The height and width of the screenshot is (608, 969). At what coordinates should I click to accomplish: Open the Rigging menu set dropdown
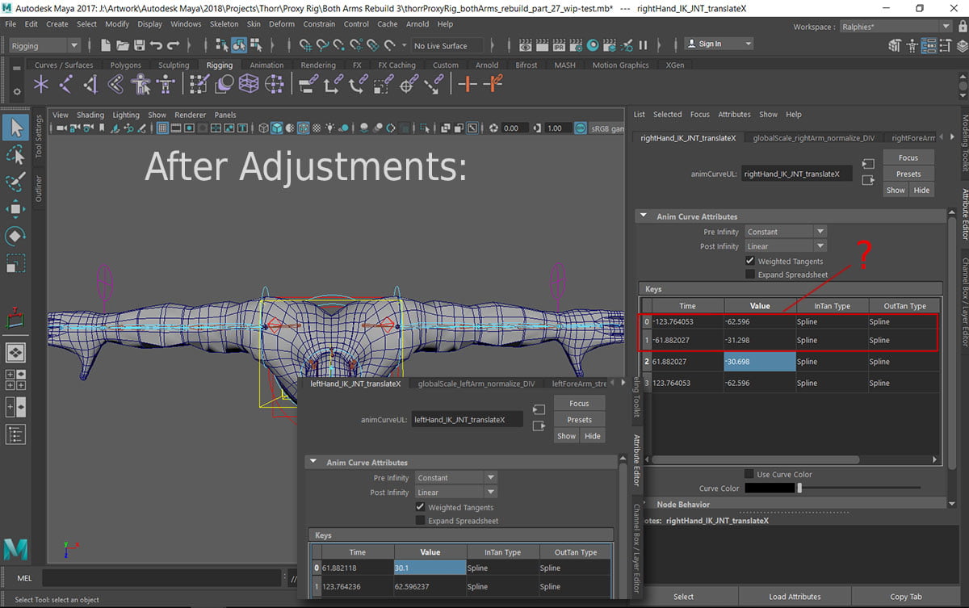point(44,46)
